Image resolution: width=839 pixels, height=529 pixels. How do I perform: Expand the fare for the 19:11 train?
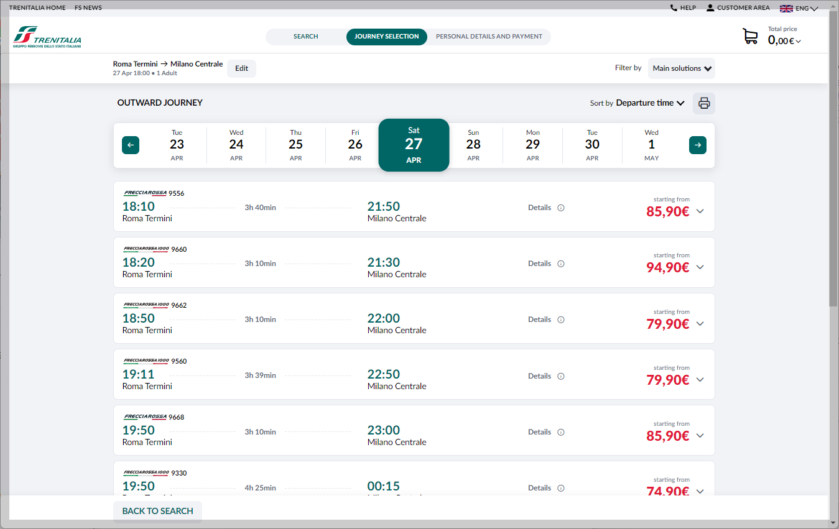pos(700,380)
